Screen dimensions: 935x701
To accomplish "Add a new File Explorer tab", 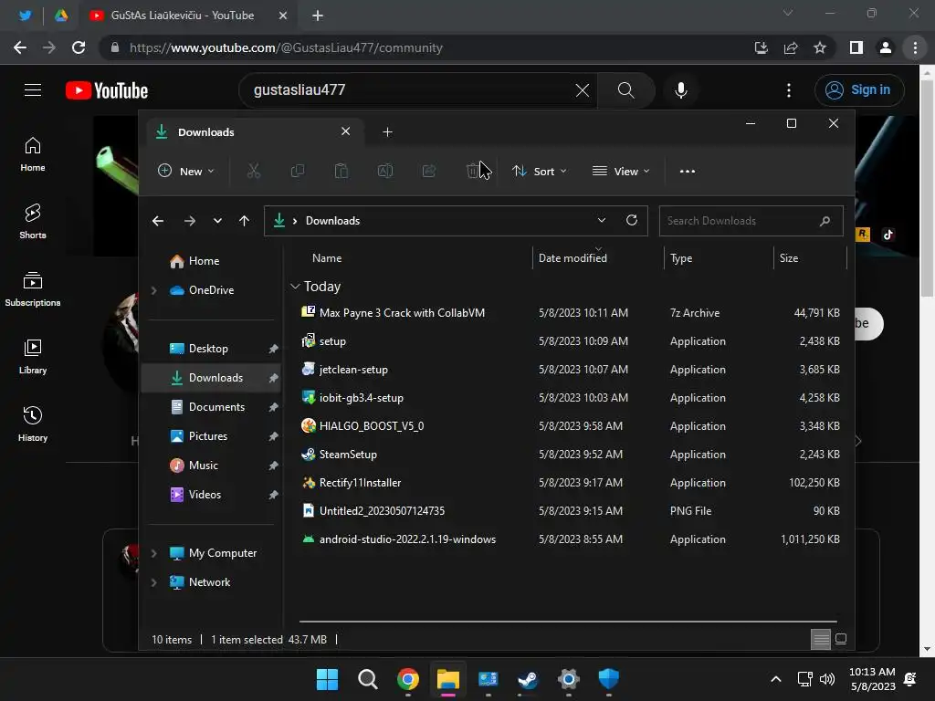I will point(387,131).
